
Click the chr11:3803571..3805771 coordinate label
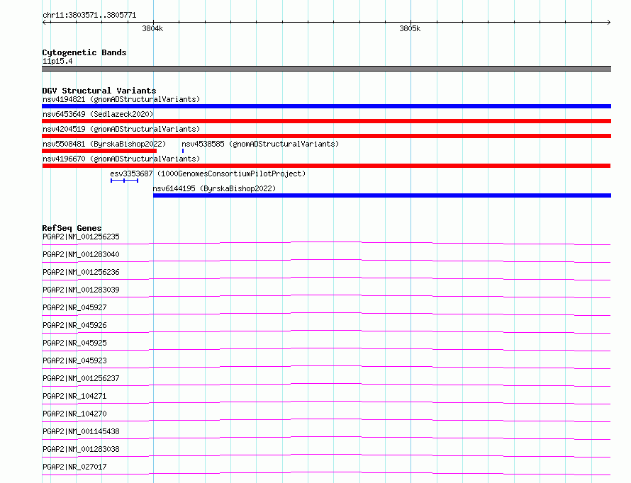click(89, 16)
